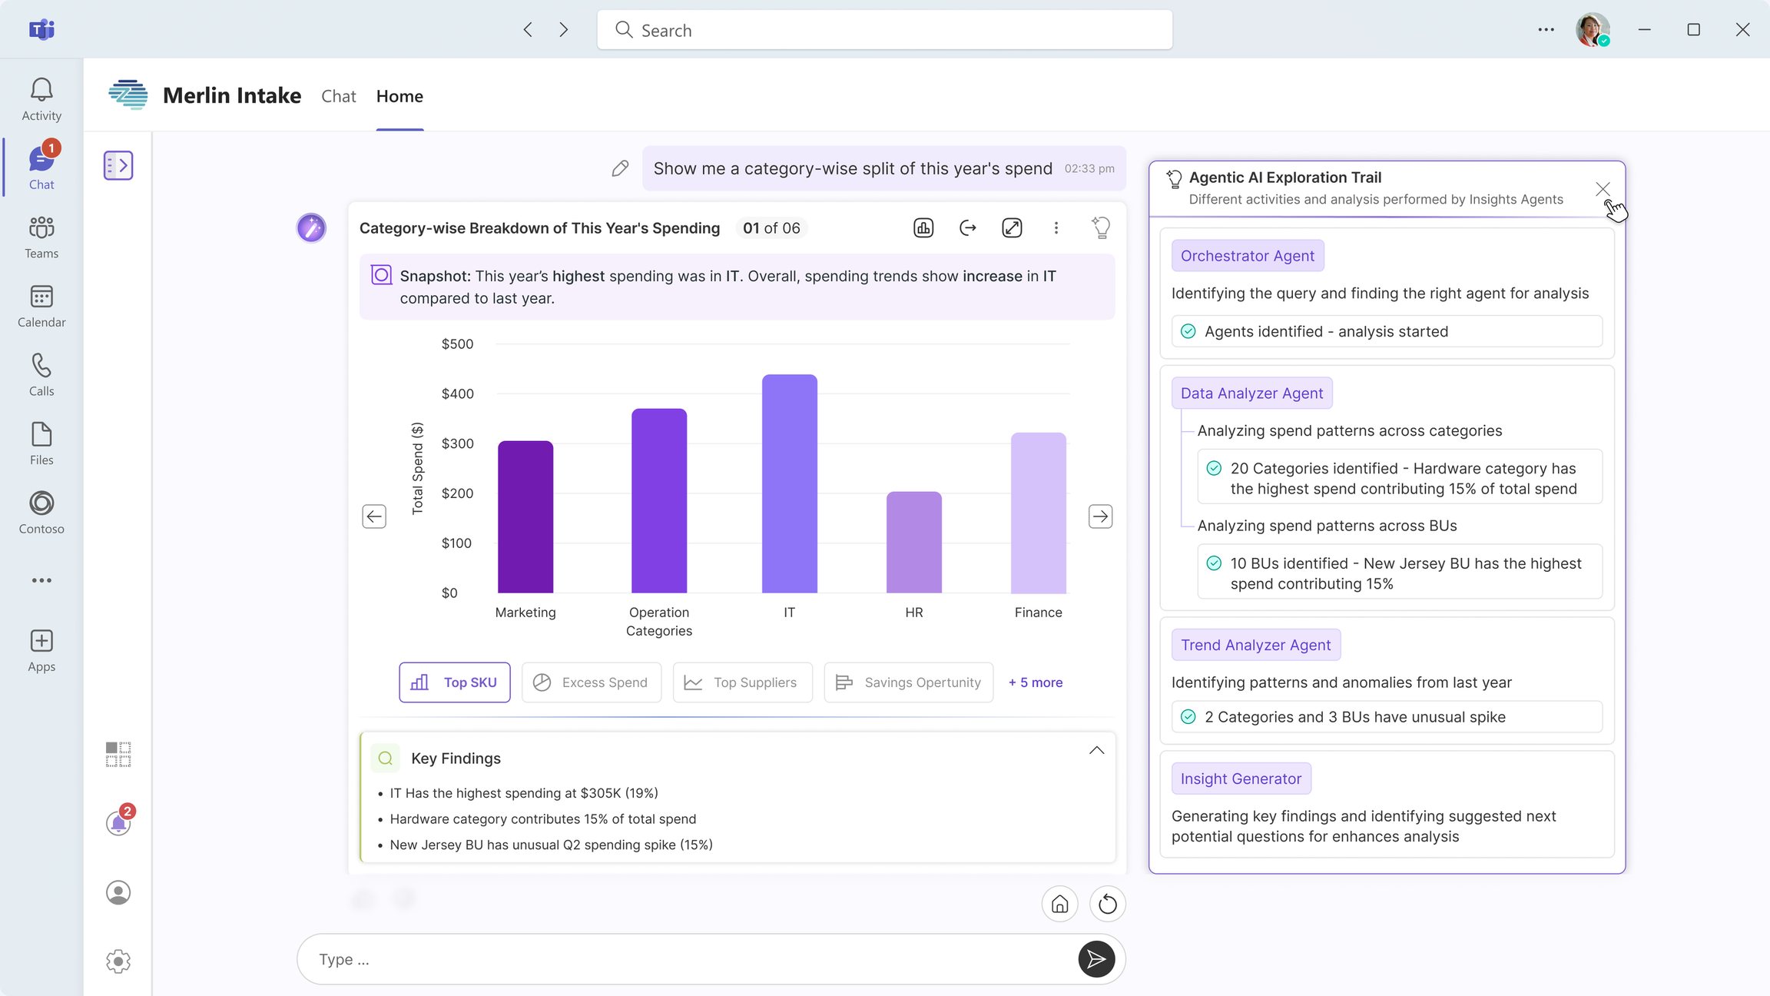This screenshot has height=996, width=1770.
Task: Edit the sent query with pencil icon
Action: pos(620,168)
